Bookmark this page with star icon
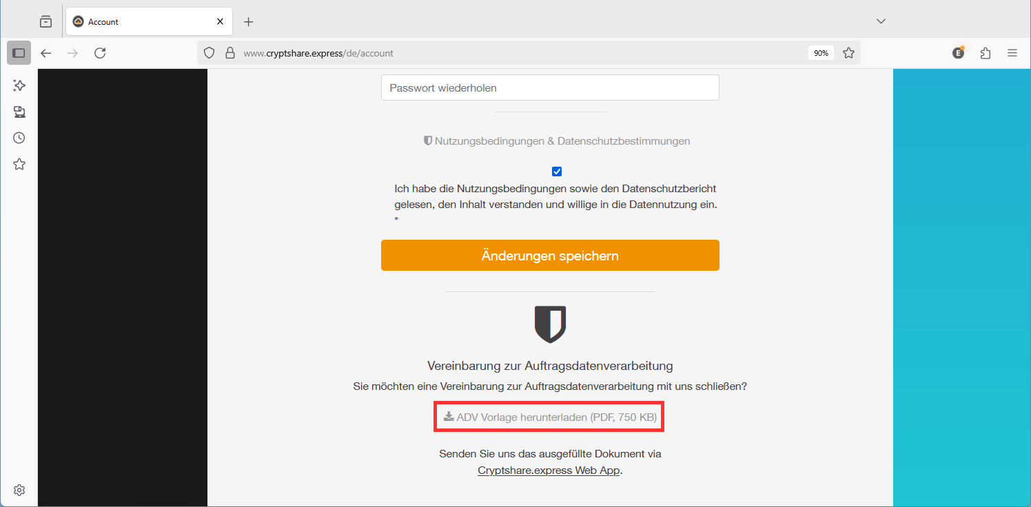Viewport: 1031px width, 507px height. [x=849, y=53]
